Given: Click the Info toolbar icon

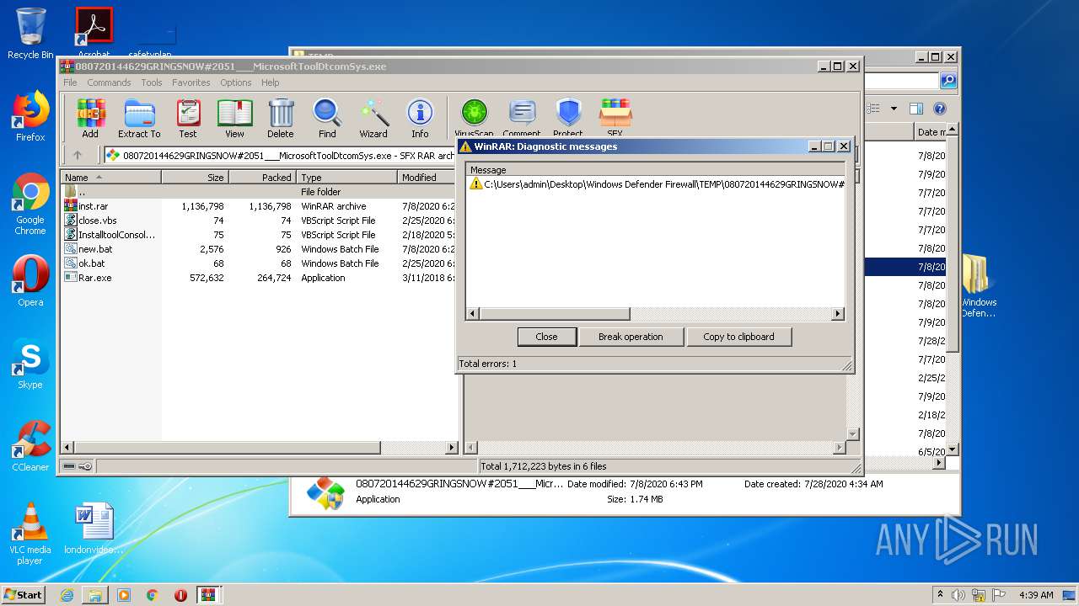Looking at the screenshot, I should [420, 118].
